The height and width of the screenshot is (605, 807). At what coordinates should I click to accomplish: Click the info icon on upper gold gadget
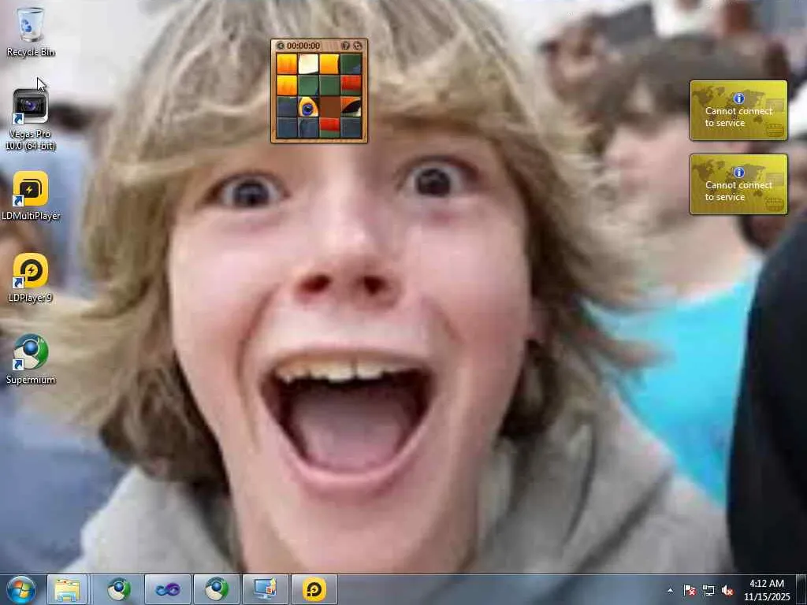coord(739,98)
